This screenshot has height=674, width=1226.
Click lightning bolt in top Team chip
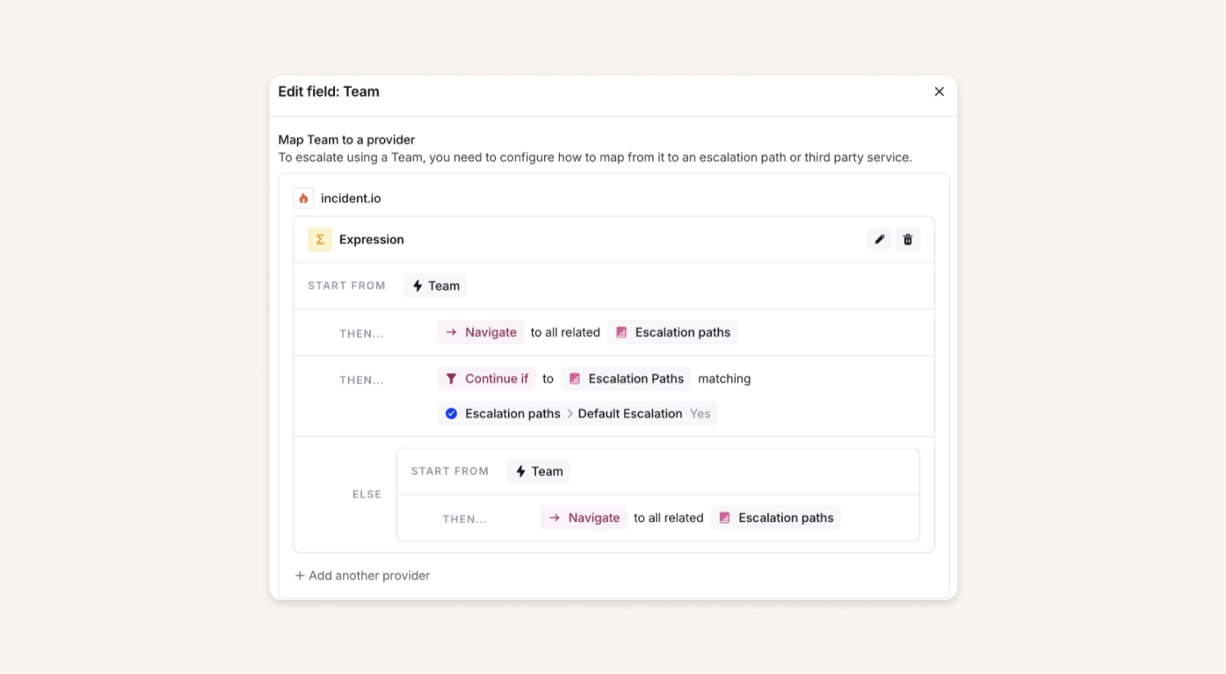[417, 286]
